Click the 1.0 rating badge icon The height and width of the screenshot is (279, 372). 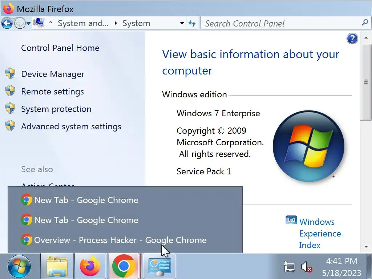pyautogui.click(x=291, y=220)
